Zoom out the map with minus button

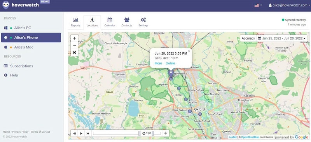click(74, 45)
